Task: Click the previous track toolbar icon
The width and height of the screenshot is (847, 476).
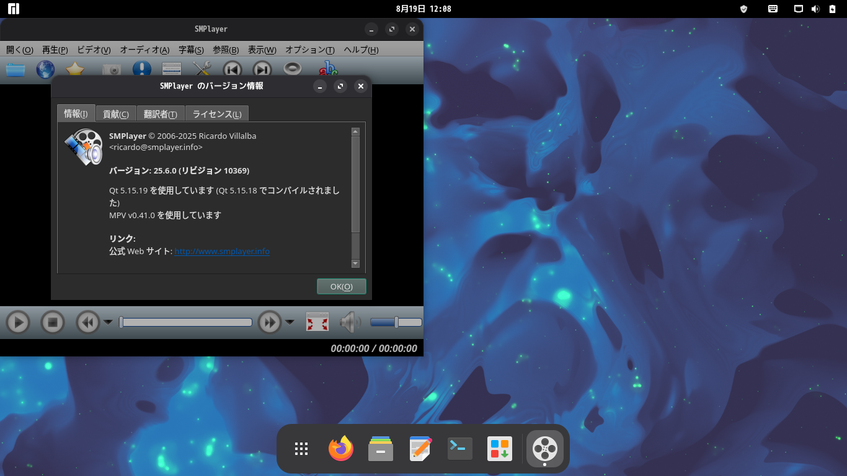Action: 233,70
